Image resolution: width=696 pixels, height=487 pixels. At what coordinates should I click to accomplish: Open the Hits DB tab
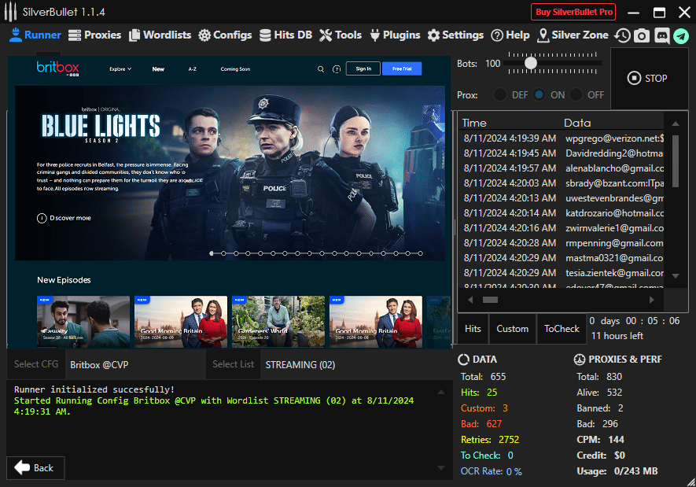[285, 35]
